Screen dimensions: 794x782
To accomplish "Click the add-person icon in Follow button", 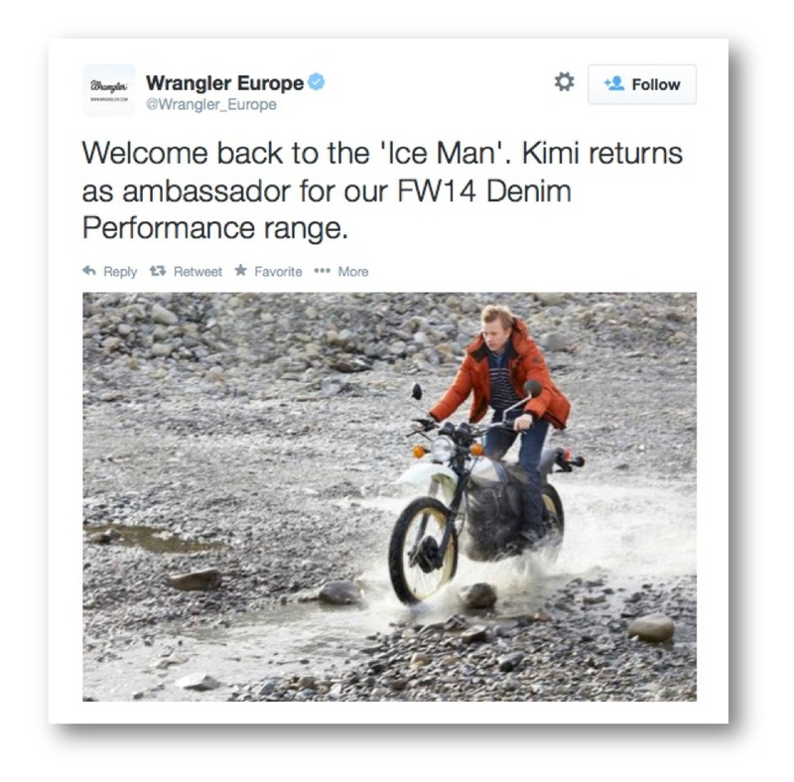I will click(614, 83).
